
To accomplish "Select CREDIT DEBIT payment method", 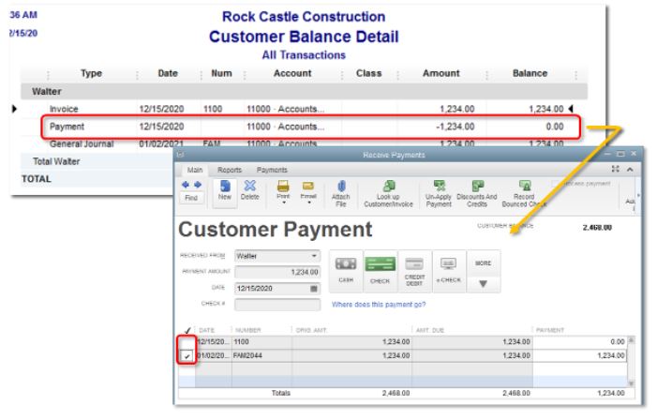I will tap(414, 271).
